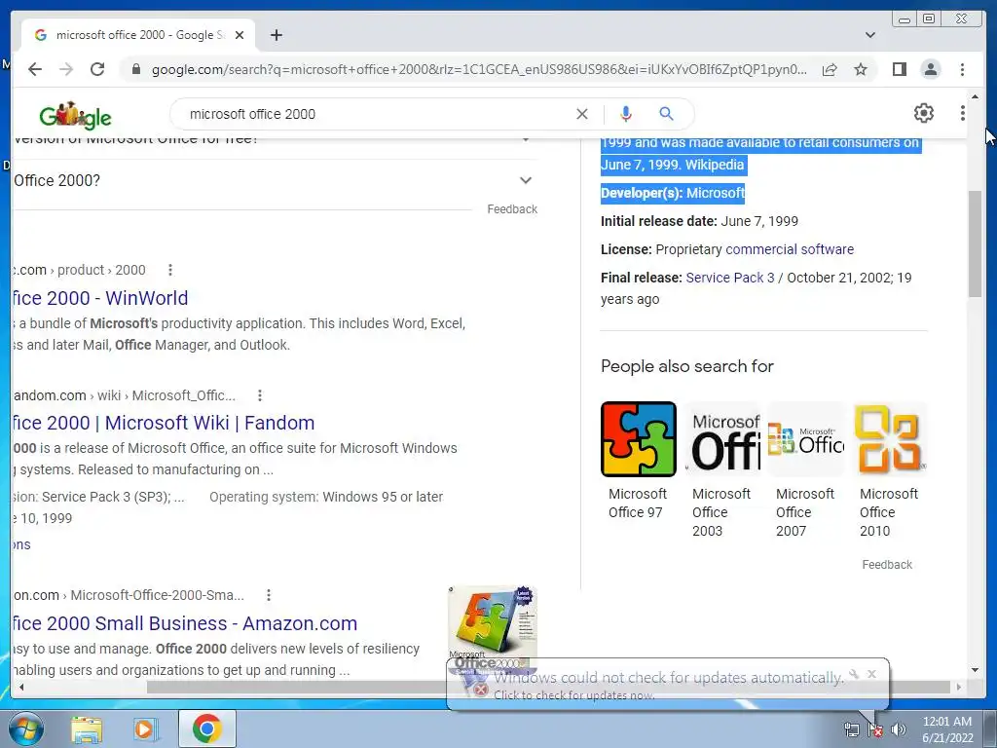The height and width of the screenshot is (748, 997).
Task: Select Microsoft Office 2010 thumbnail
Action: [x=890, y=439]
